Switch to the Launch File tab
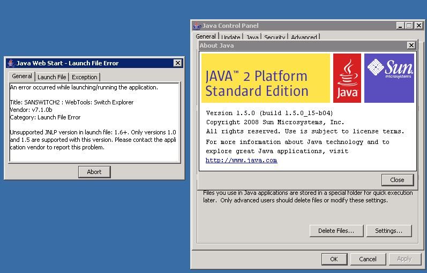 52,77
